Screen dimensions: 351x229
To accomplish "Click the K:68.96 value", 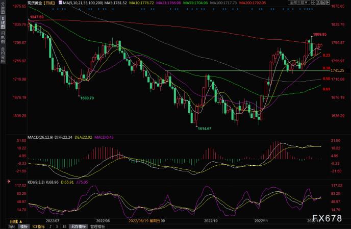I will point(52,182).
